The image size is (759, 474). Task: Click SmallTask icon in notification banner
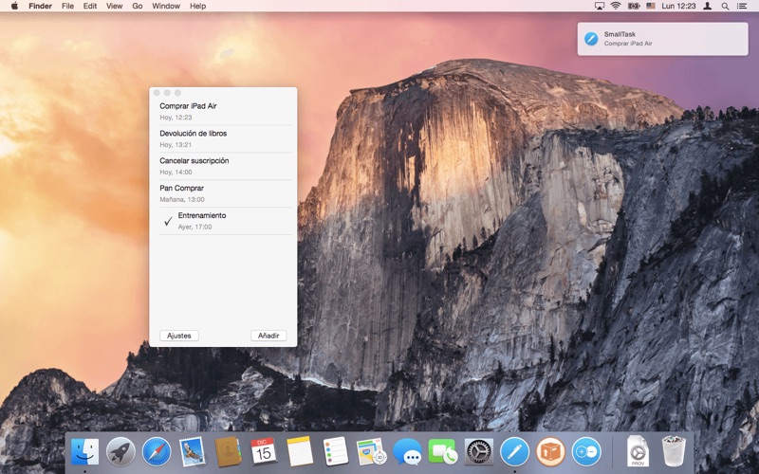coord(591,39)
